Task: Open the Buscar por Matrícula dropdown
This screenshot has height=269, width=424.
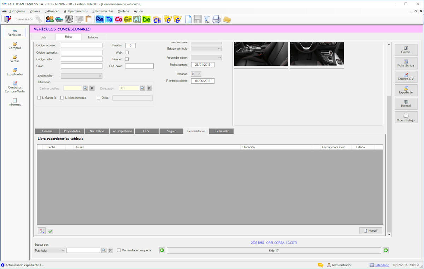Action: coord(49,250)
